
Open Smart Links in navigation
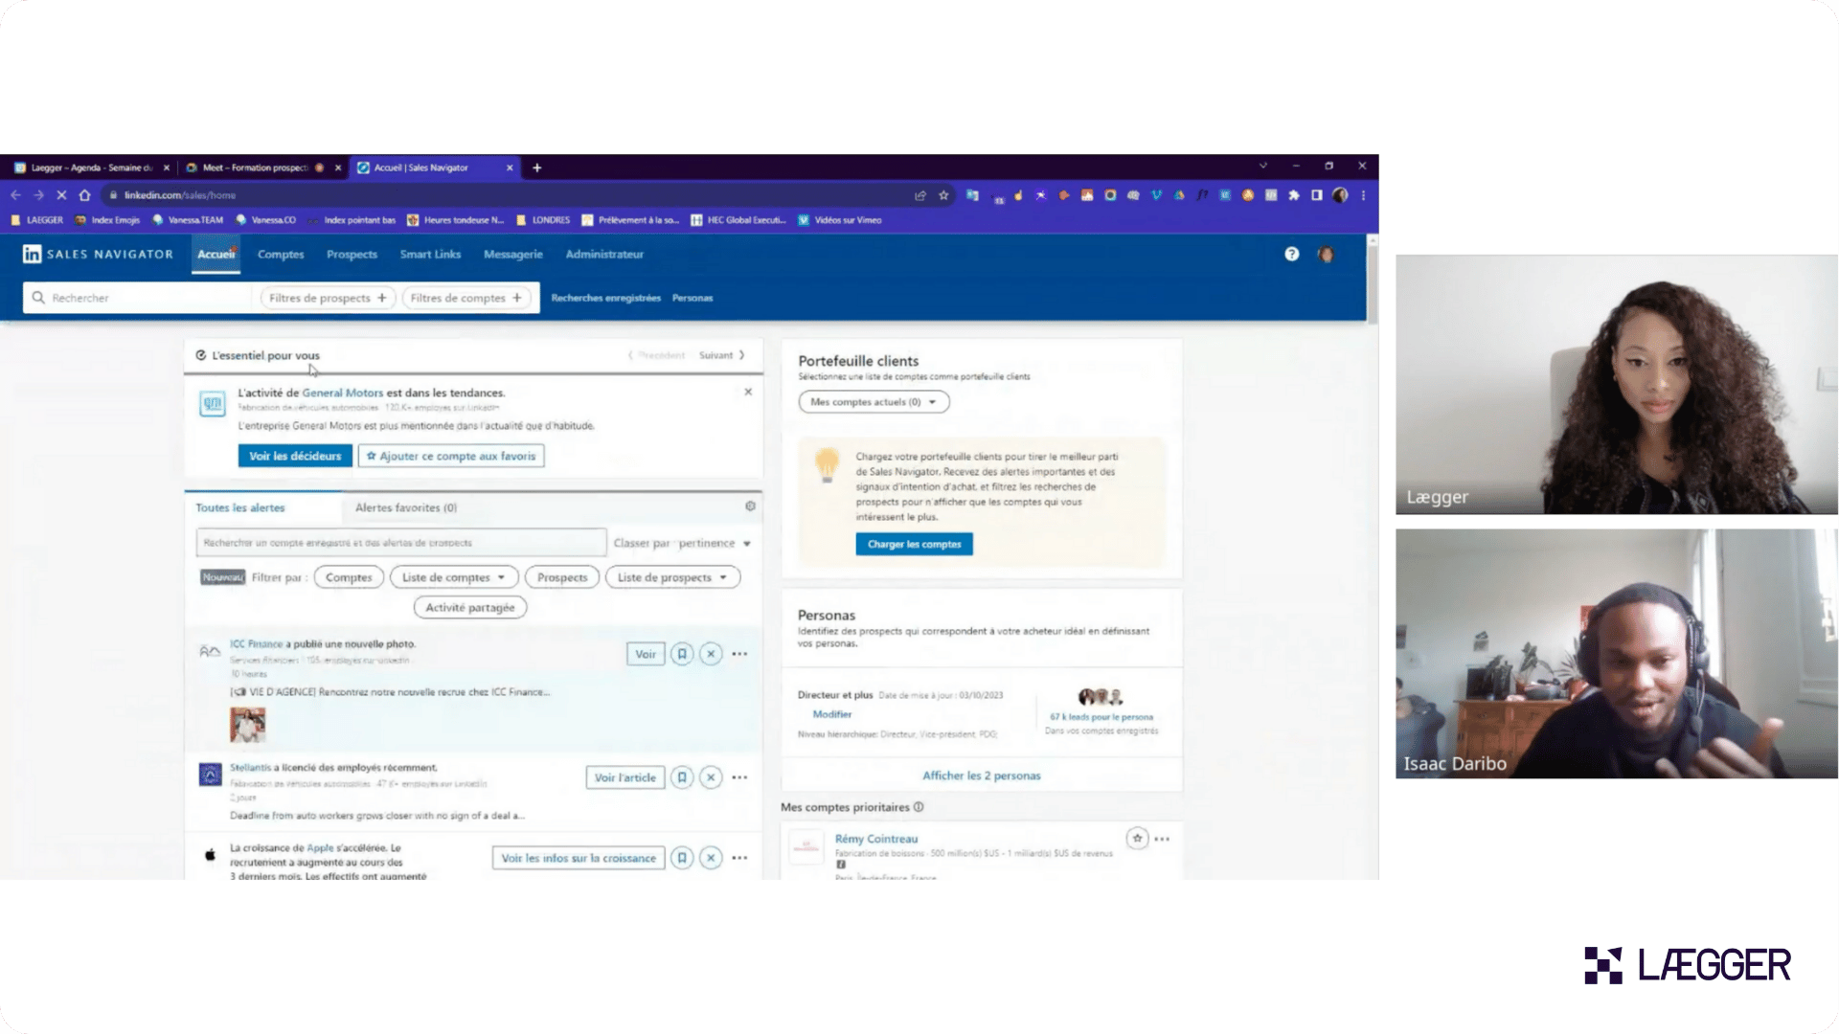pyautogui.click(x=430, y=255)
